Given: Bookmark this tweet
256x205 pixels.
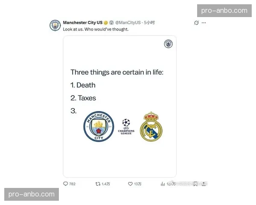Looking at the screenshot, I should point(195,184).
